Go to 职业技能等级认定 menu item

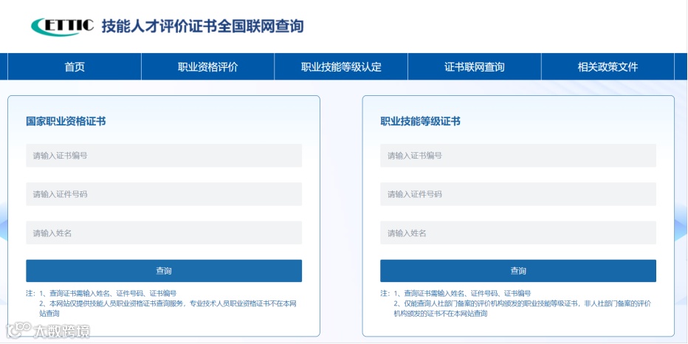(341, 66)
